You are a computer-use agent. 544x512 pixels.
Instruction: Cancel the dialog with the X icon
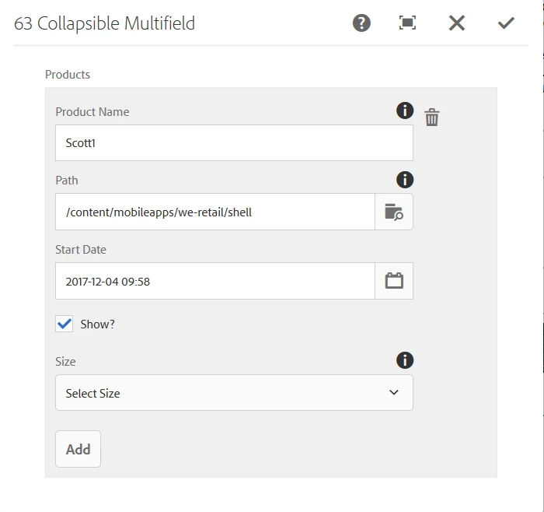(x=457, y=23)
